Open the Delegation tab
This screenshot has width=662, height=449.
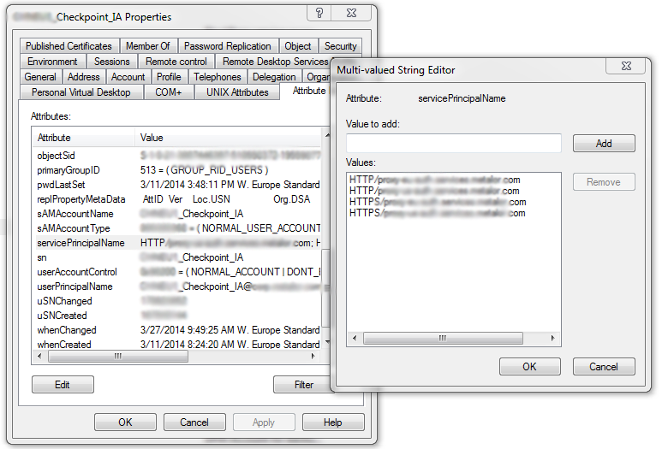coord(274,77)
